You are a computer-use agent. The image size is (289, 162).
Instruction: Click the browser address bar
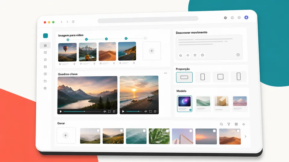pyautogui.click(x=148, y=19)
